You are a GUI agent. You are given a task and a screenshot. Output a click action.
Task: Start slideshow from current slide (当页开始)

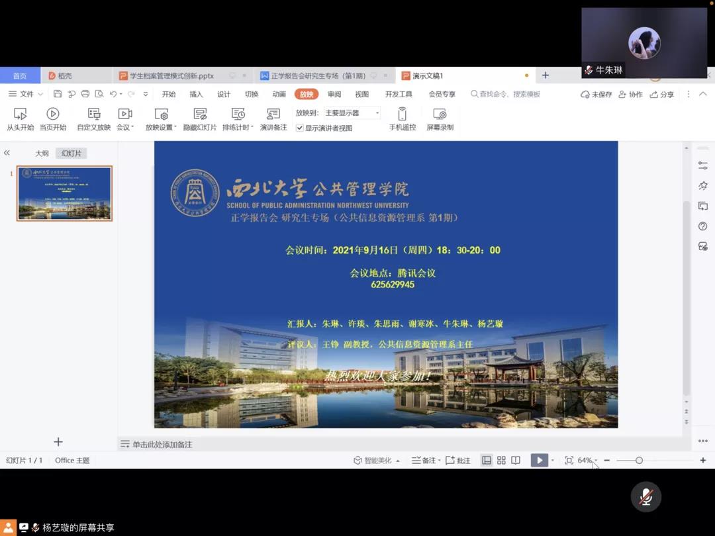53,114
